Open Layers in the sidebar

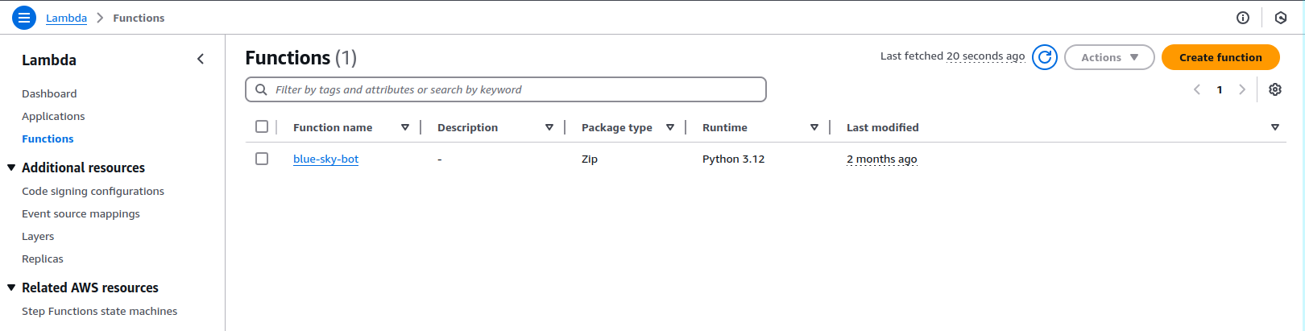pos(38,236)
